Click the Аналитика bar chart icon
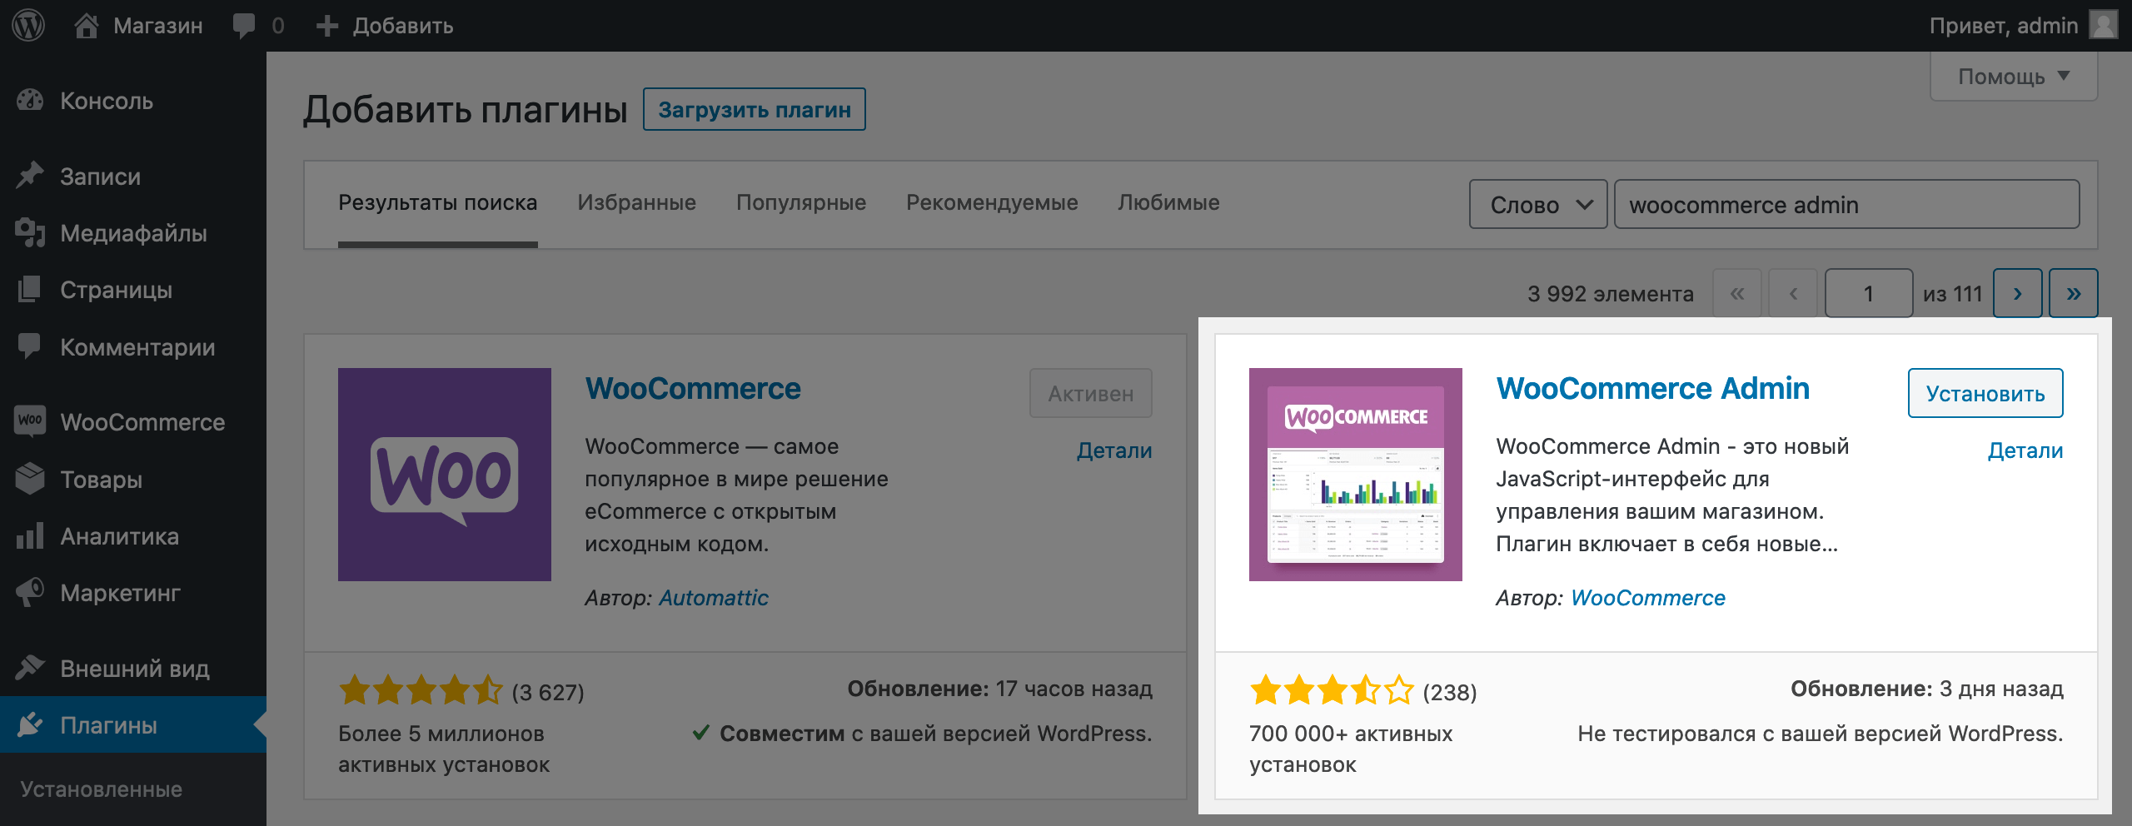 30,535
